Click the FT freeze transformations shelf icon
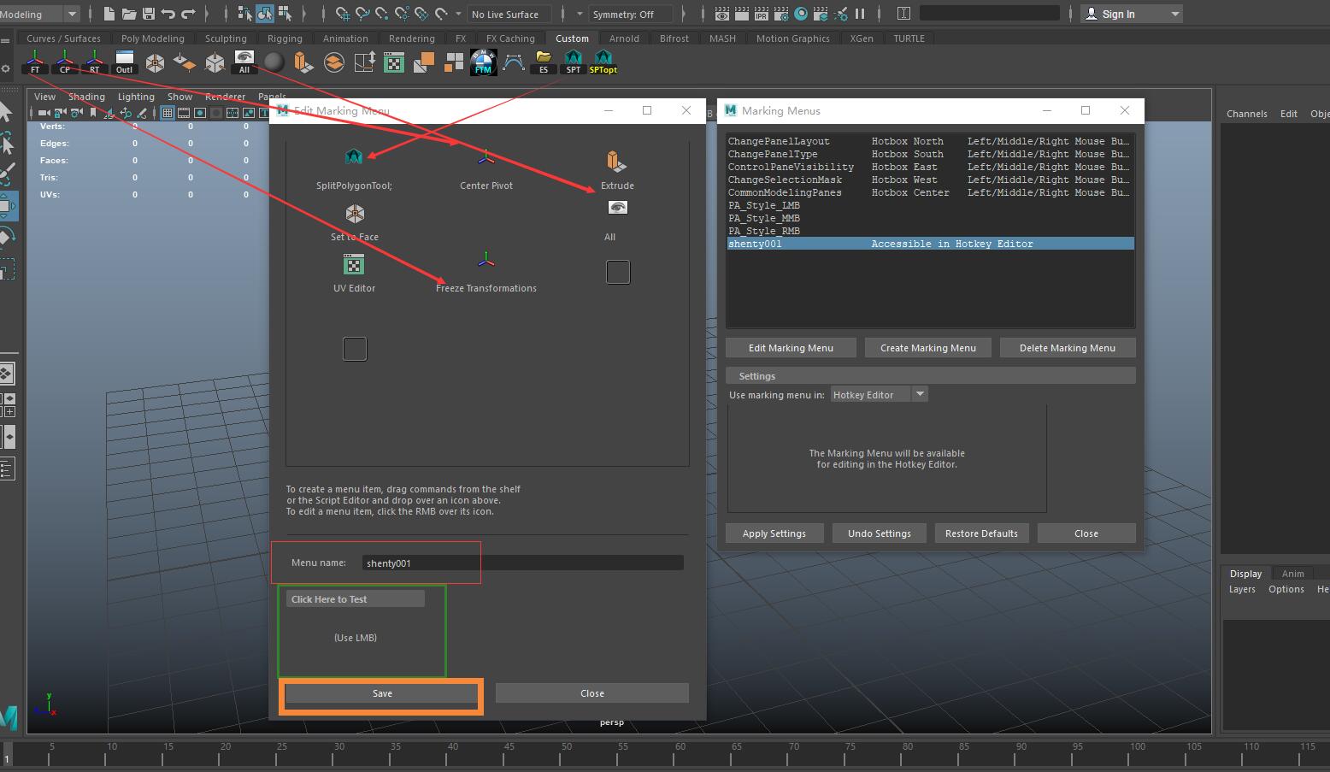The height and width of the screenshot is (772, 1330). [35, 62]
